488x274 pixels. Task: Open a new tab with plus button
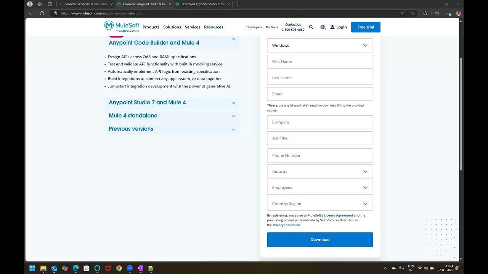pyautogui.click(x=238, y=4)
